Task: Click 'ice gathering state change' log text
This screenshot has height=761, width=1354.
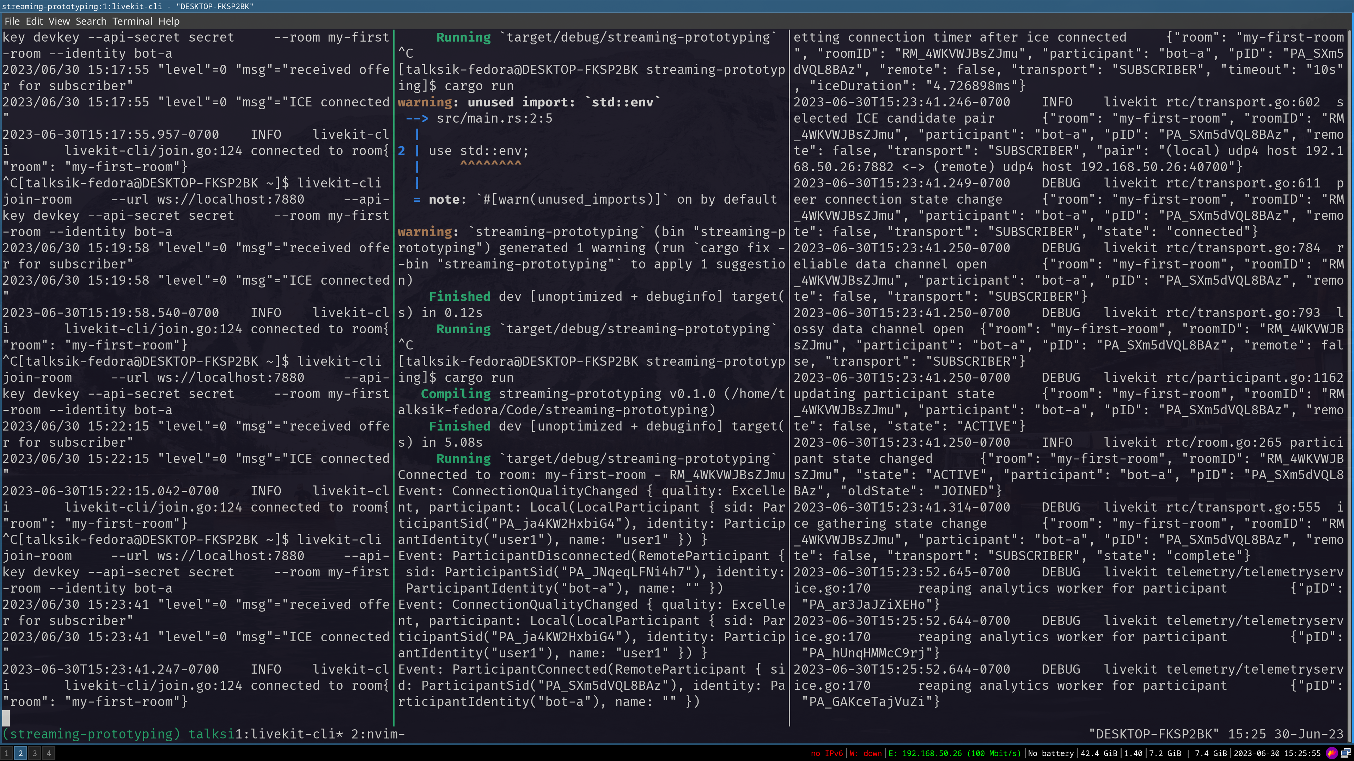Action: 1068,516
